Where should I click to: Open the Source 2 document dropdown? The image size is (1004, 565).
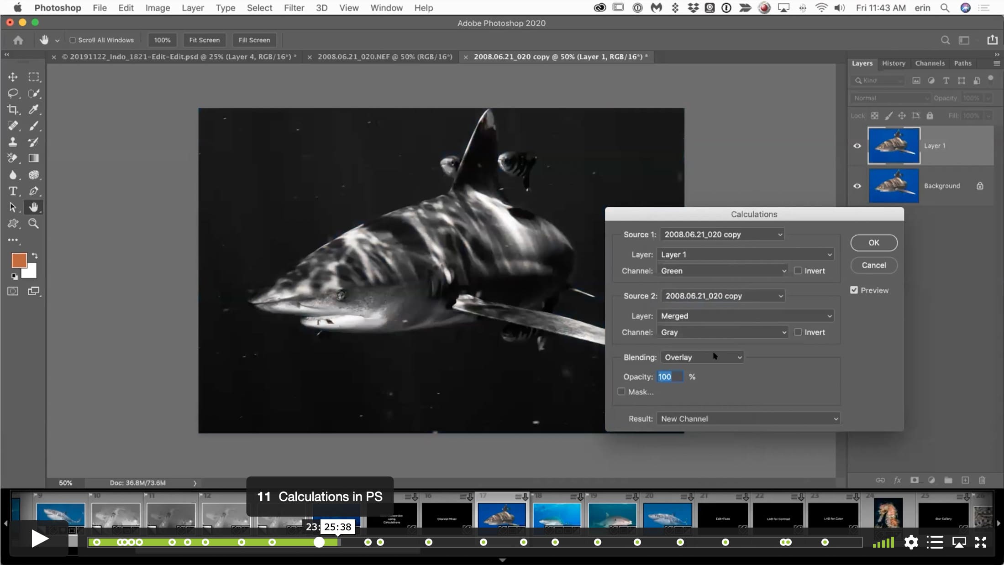723,296
